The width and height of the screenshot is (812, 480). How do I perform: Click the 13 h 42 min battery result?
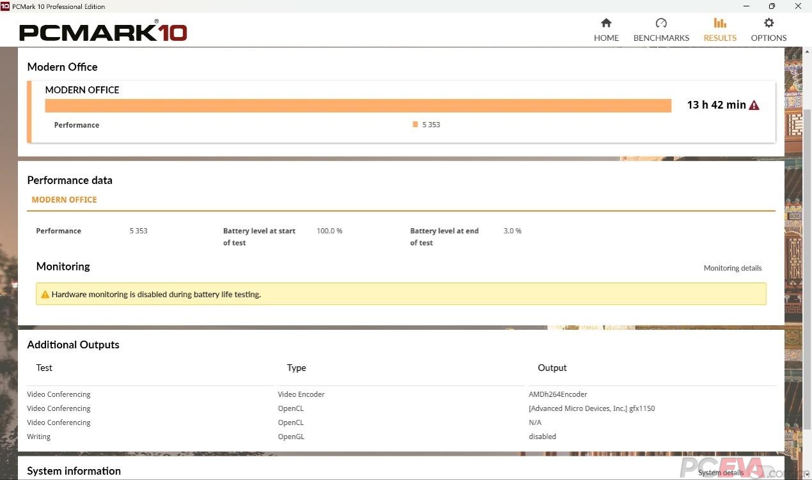point(716,105)
